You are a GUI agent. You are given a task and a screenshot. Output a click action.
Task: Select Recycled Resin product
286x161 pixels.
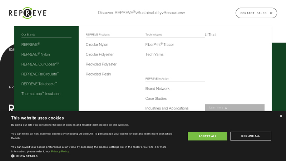click(98, 74)
